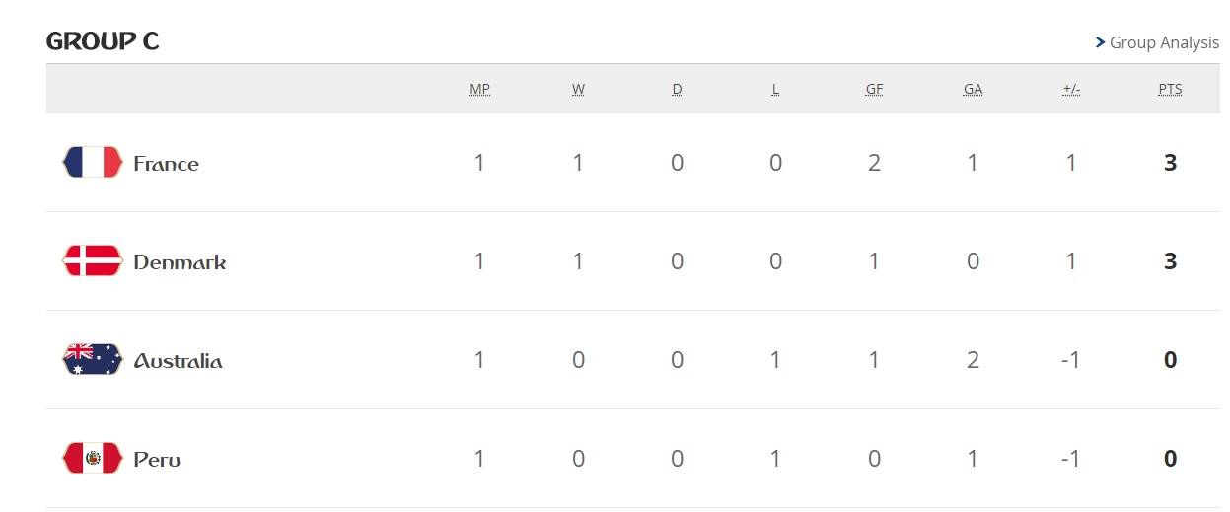Click the L column header
1230x512 pixels.
pyautogui.click(x=775, y=89)
